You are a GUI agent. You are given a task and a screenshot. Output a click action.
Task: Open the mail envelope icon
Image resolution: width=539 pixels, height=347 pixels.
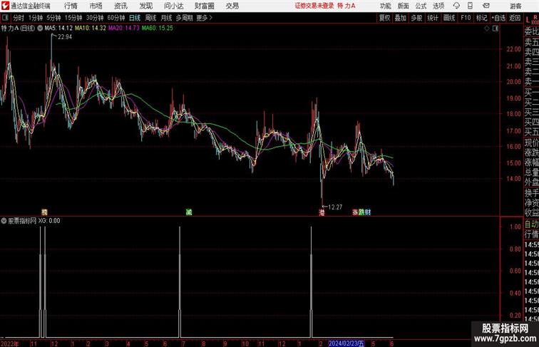(486, 6)
